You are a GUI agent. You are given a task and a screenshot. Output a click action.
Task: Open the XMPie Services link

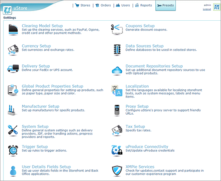point(140,167)
